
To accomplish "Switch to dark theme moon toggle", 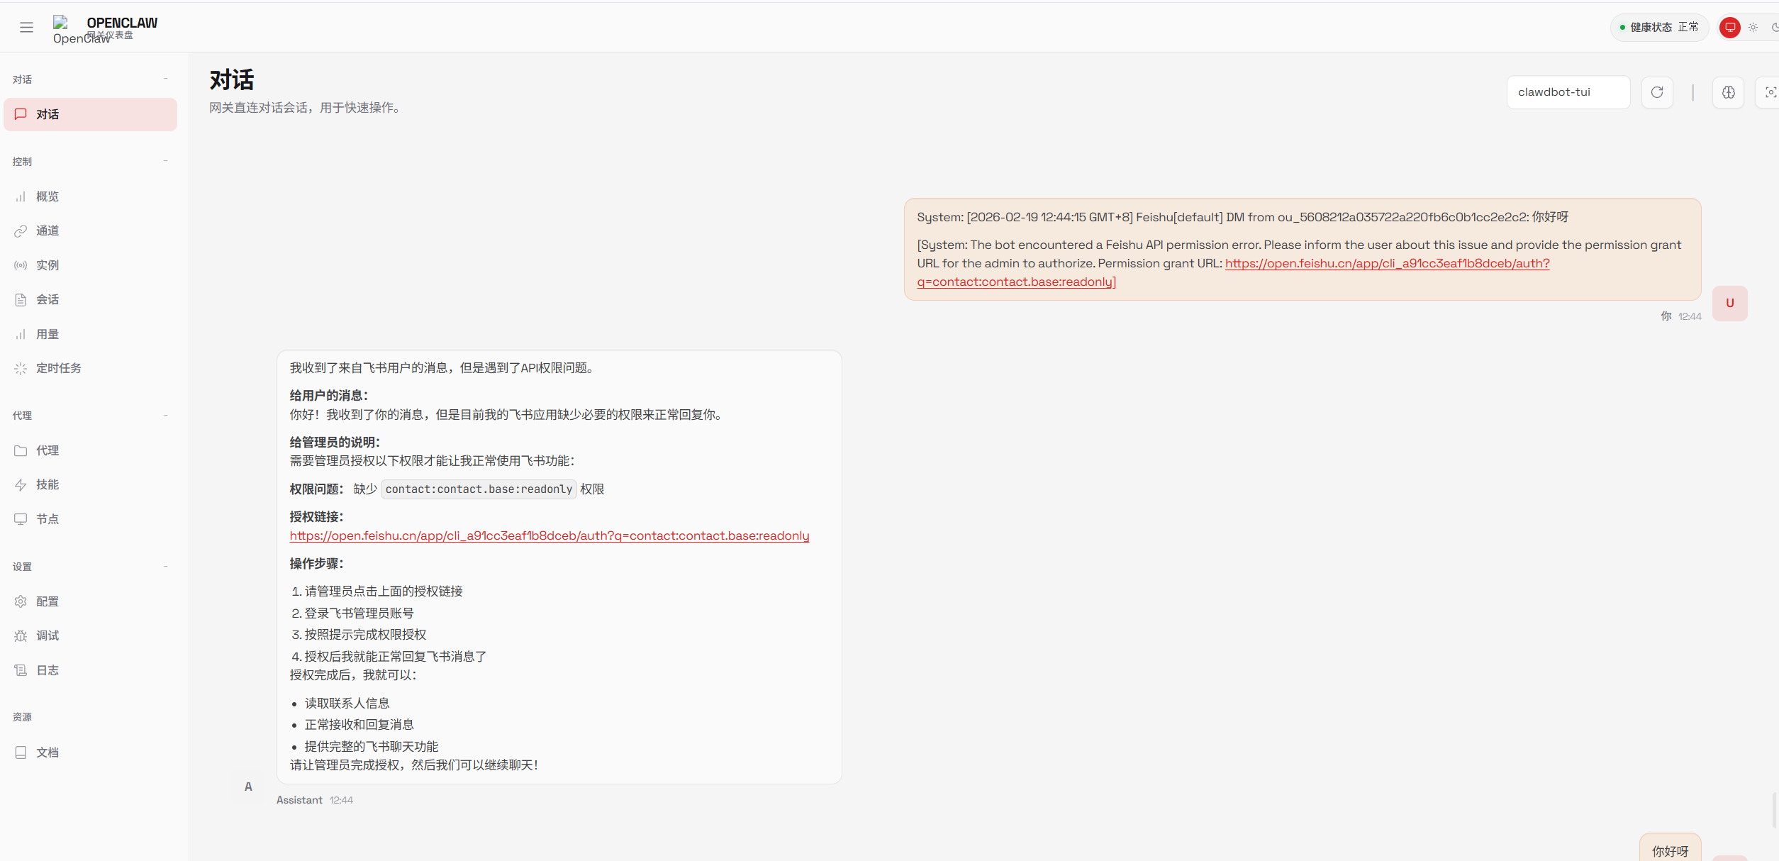I will (x=1774, y=28).
